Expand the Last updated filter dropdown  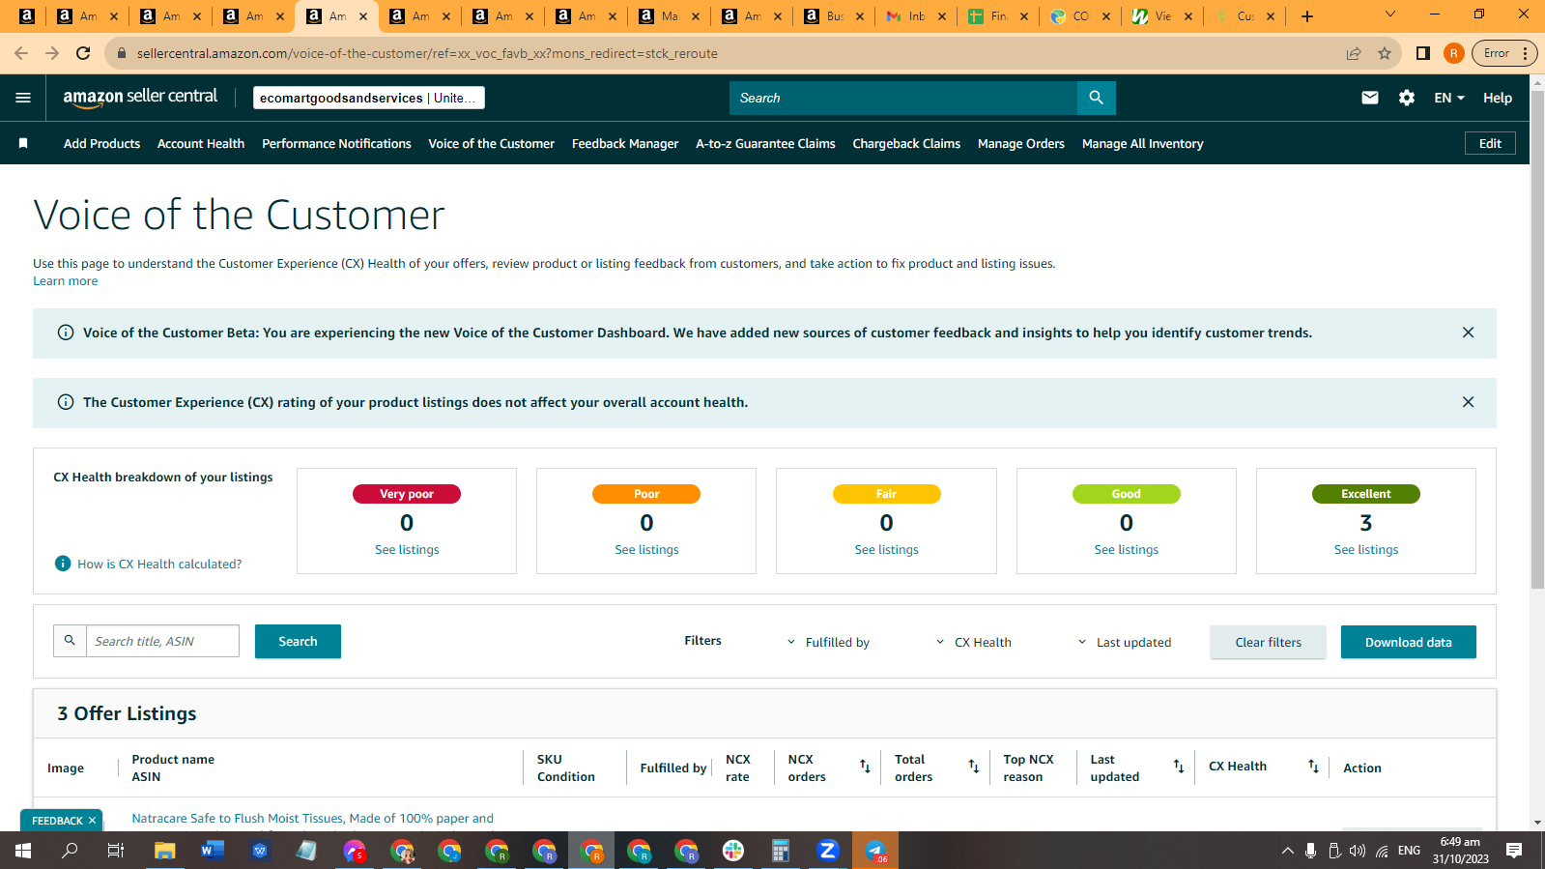(x=1124, y=642)
